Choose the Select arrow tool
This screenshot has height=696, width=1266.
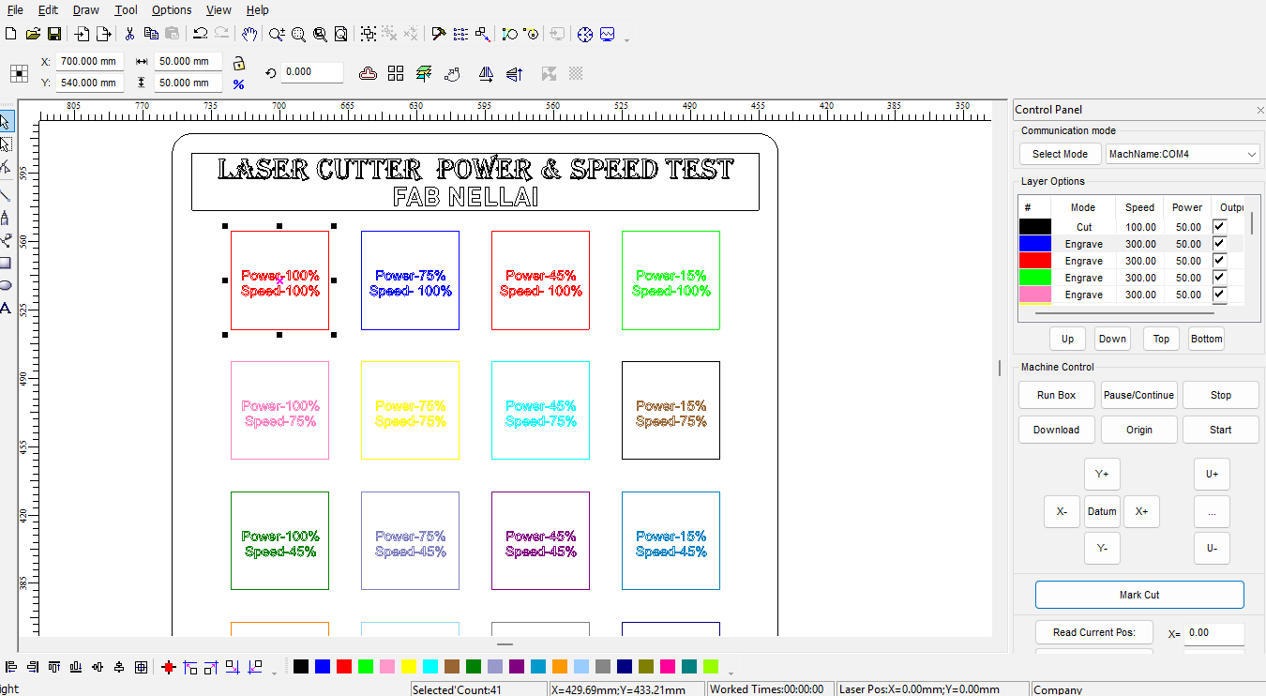tap(6, 121)
